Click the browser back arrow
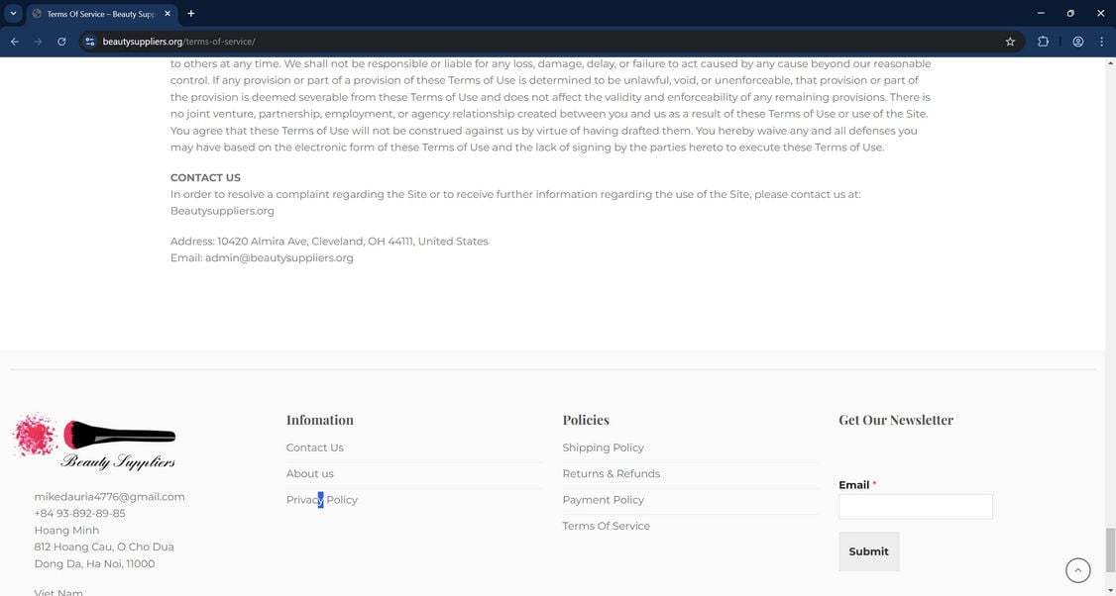 pos(15,42)
